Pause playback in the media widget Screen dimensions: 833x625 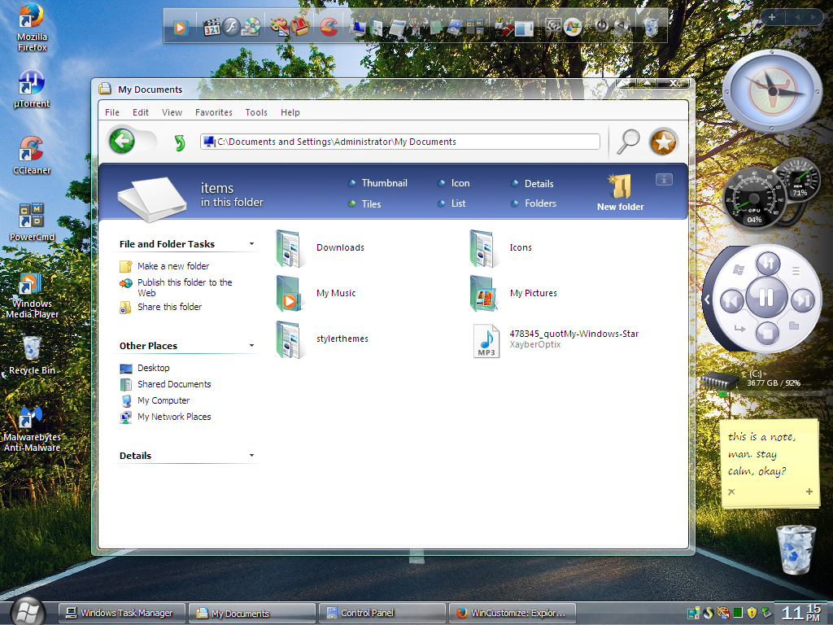click(x=766, y=297)
